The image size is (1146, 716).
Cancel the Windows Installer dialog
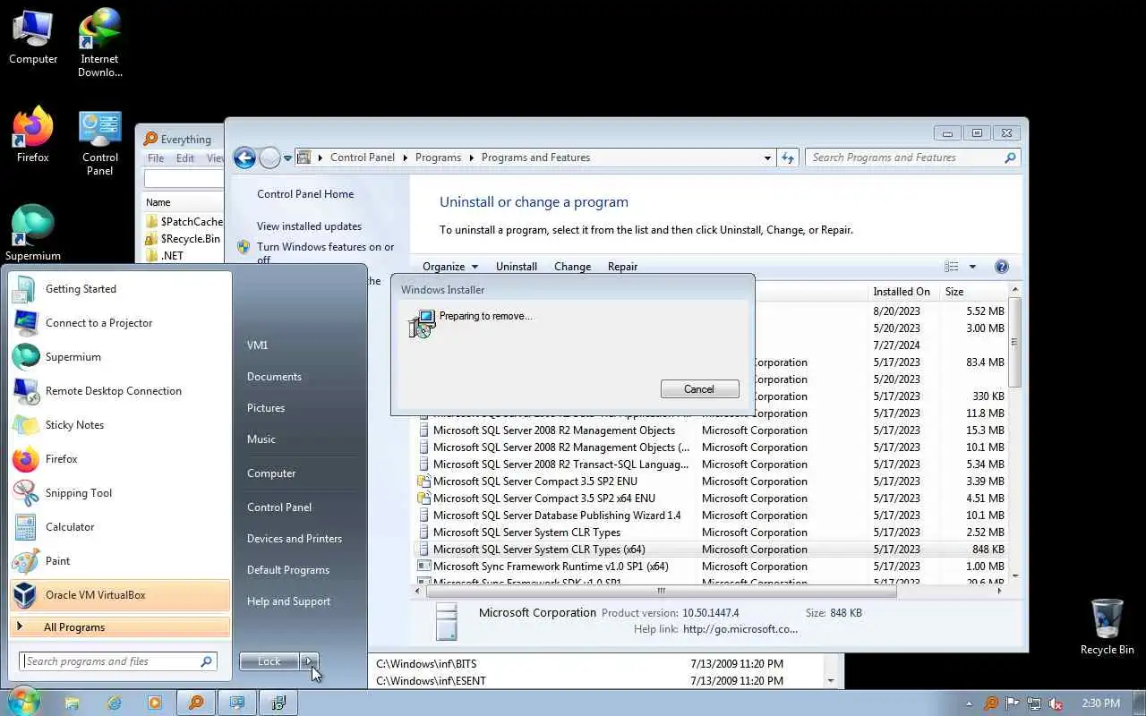coord(699,389)
